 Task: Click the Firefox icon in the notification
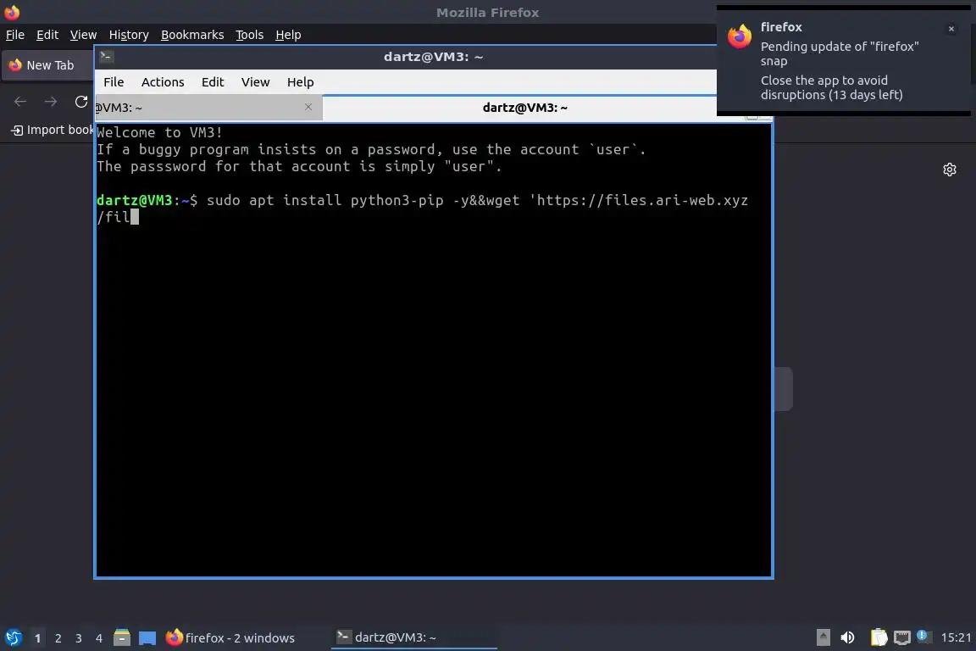740,36
